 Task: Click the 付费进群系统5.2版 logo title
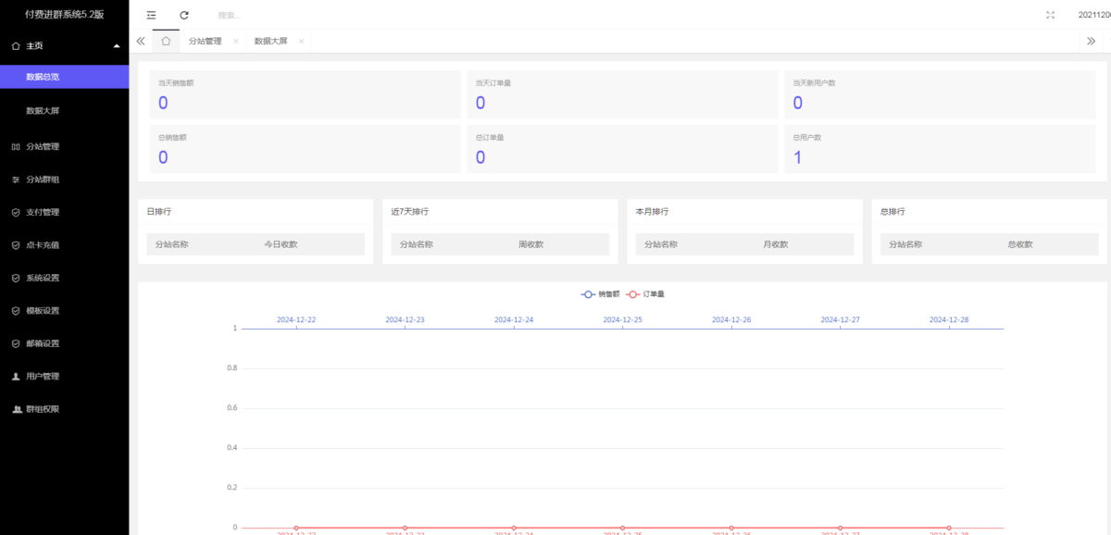(64, 15)
